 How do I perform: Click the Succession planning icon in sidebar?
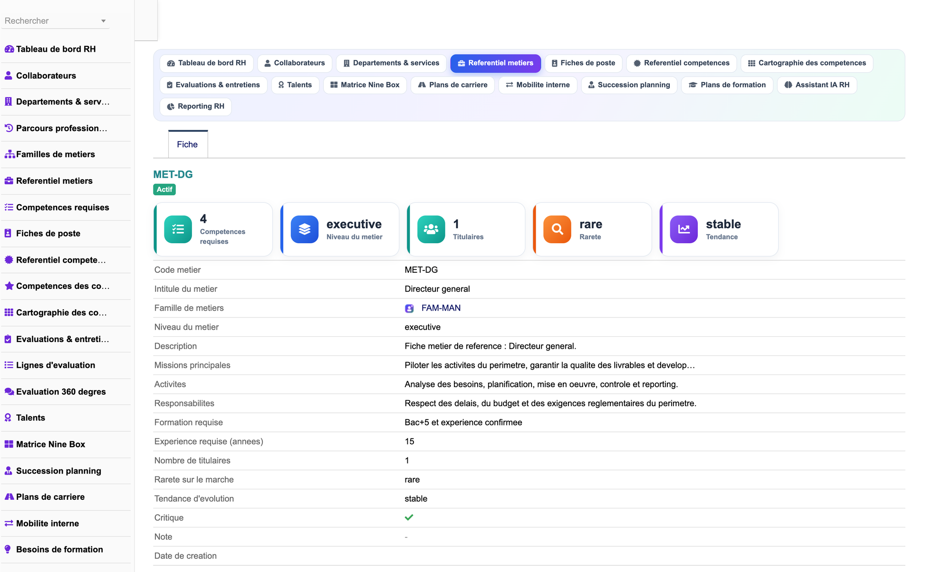tap(9, 471)
